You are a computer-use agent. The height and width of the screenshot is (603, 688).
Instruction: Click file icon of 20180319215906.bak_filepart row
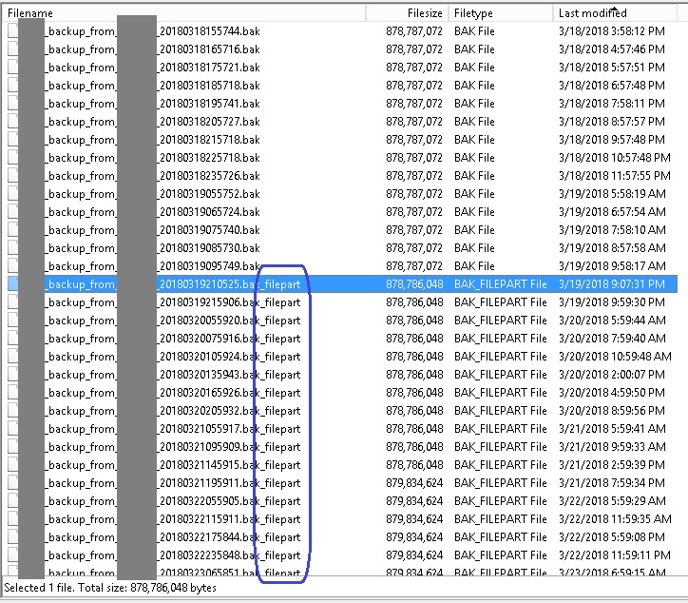click(x=12, y=302)
